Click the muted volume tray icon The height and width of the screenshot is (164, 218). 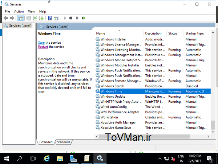(173, 159)
